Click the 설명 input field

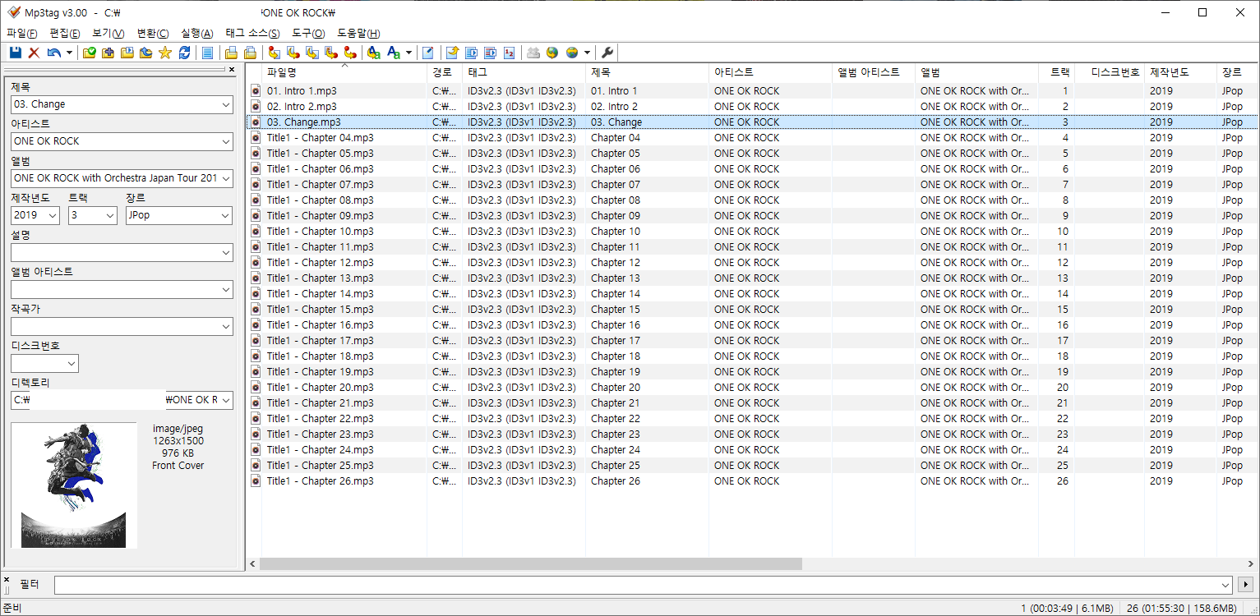click(122, 252)
